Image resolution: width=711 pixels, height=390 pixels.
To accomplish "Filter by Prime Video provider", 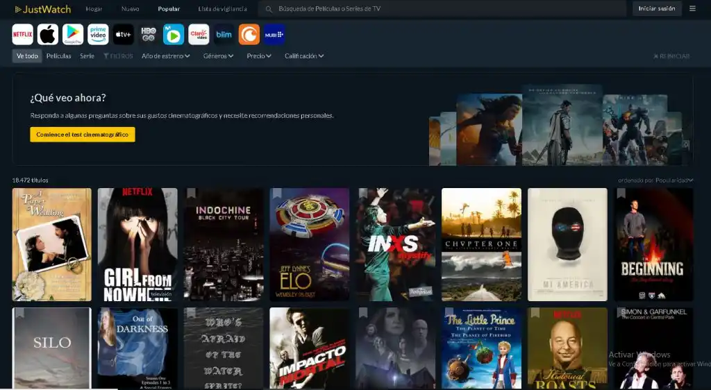I will tap(98, 35).
